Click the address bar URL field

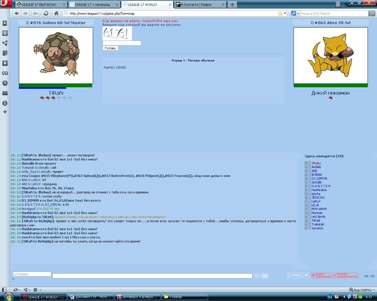click(173, 14)
